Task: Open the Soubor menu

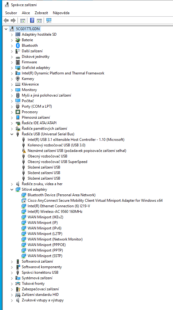Action: click(x=11, y=13)
